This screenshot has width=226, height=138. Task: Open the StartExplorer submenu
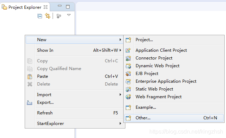pyautogui.click(x=75, y=124)
